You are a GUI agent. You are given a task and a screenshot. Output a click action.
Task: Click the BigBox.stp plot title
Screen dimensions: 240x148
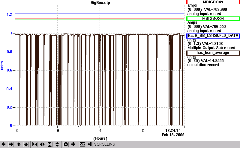click(100, 3)
